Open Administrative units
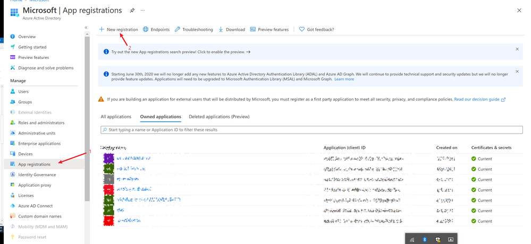The width and height of the screenshot is (531, 244). [37, 133]
